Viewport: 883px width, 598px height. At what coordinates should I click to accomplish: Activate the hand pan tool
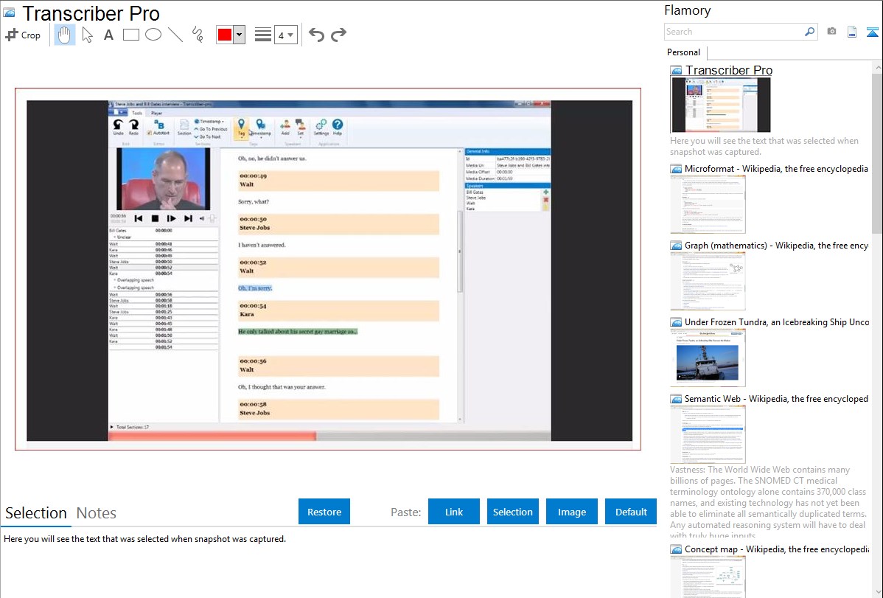coord(65,35)
